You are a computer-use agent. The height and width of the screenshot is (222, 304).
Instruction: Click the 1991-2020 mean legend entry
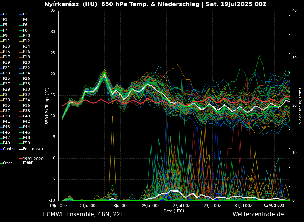click(33, 160)
